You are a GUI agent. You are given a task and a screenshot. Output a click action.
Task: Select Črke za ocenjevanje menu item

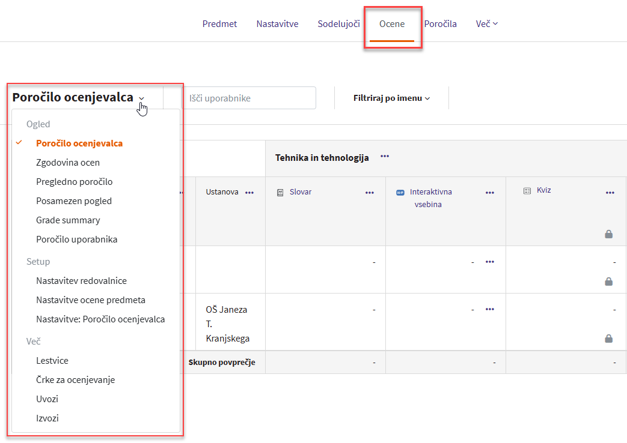(x=75, y=380)
